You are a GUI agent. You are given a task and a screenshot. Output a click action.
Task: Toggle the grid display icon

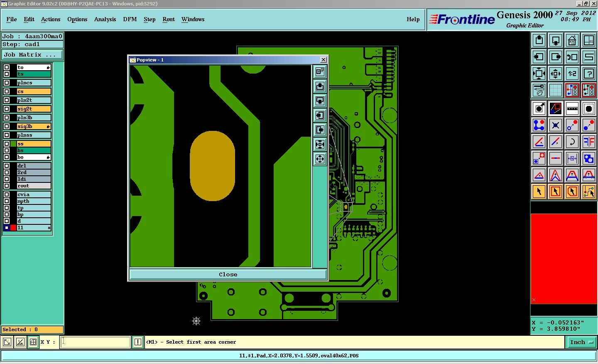[x=556, y=90]
